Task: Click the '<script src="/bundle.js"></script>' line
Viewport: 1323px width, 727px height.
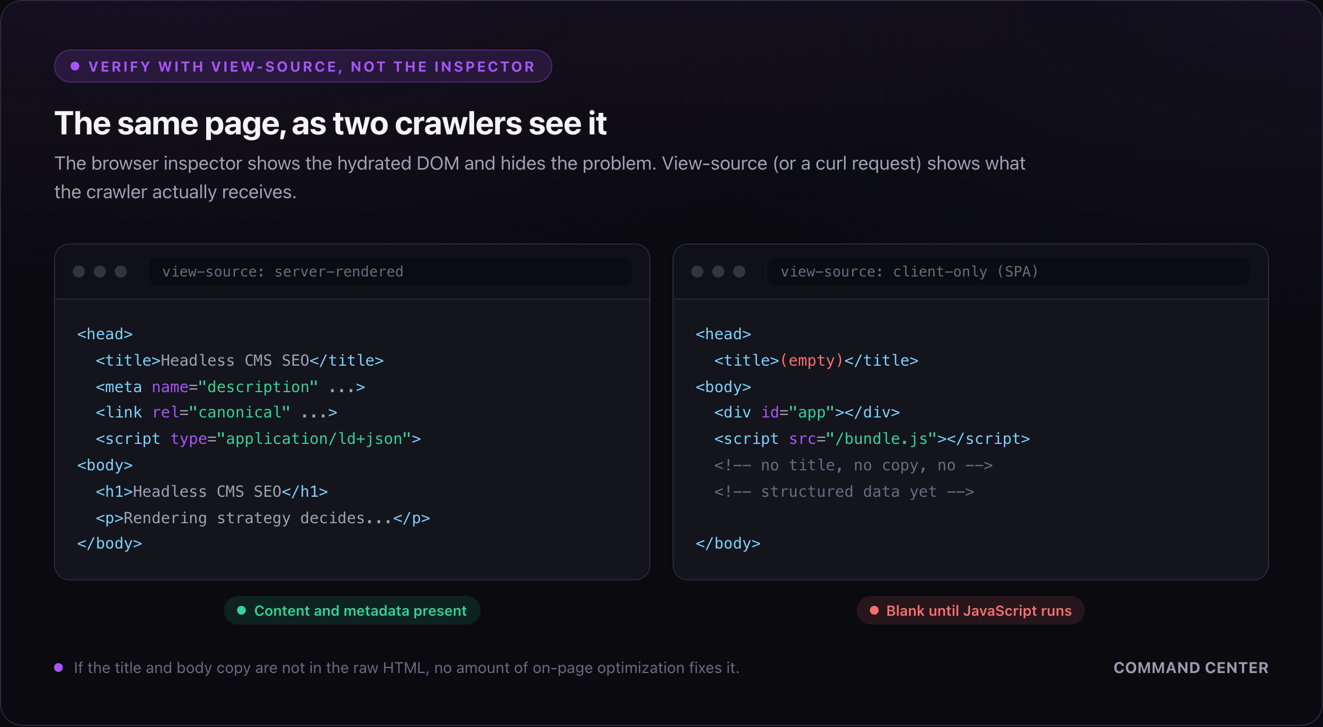Action: [x=872, y=438]
